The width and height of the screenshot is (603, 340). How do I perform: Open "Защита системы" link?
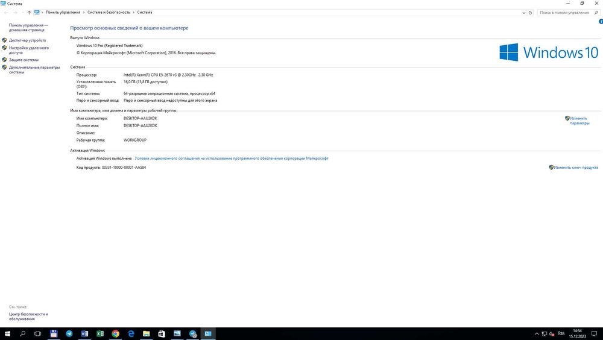(x=24, y=60)
